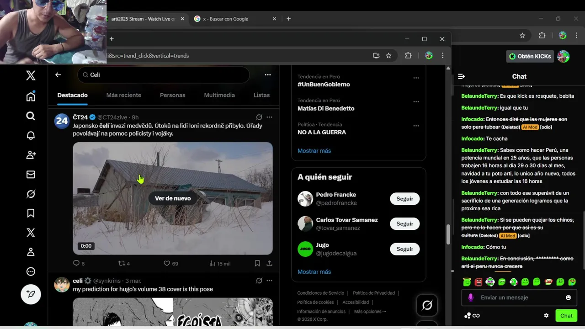Select the arti2025 Stream browser tab
The width and height of the screenshot is (585, 329).
coord(144,19)
